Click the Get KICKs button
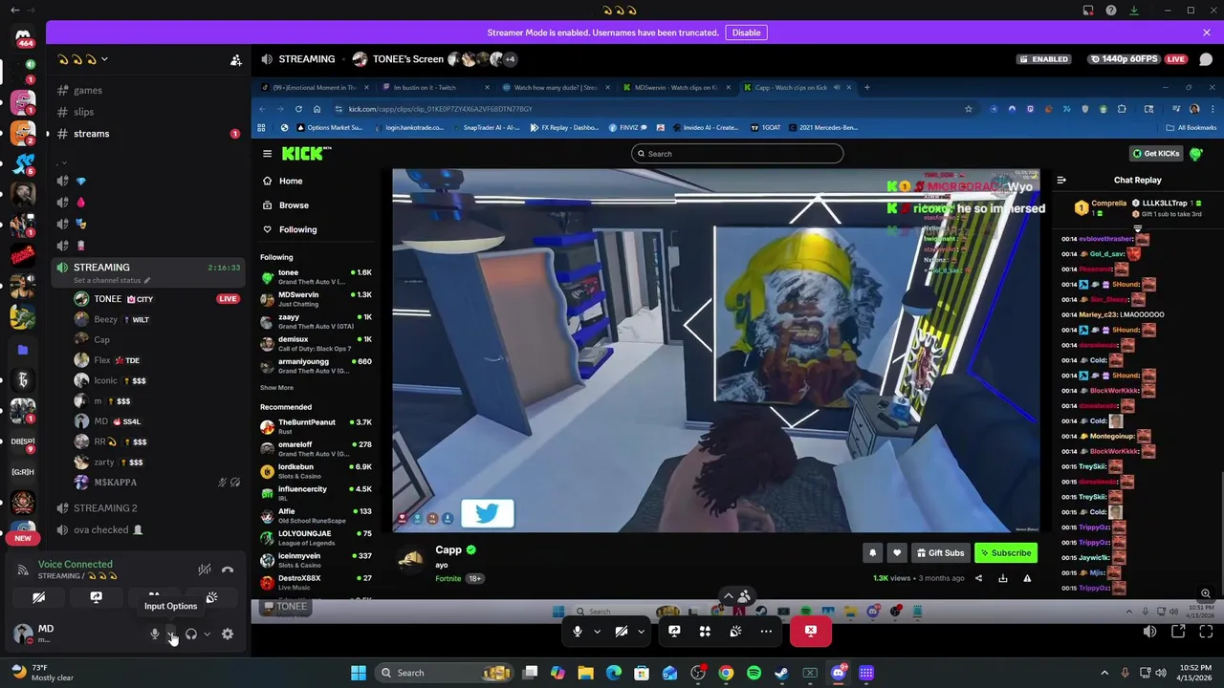Image resolution: width=1224 pixels, height=688 pixels. click(1156, 154)
